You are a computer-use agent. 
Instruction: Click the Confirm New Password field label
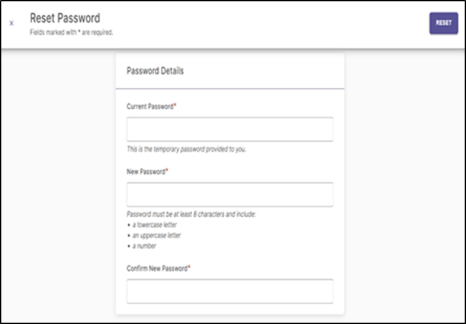point(157,268)
